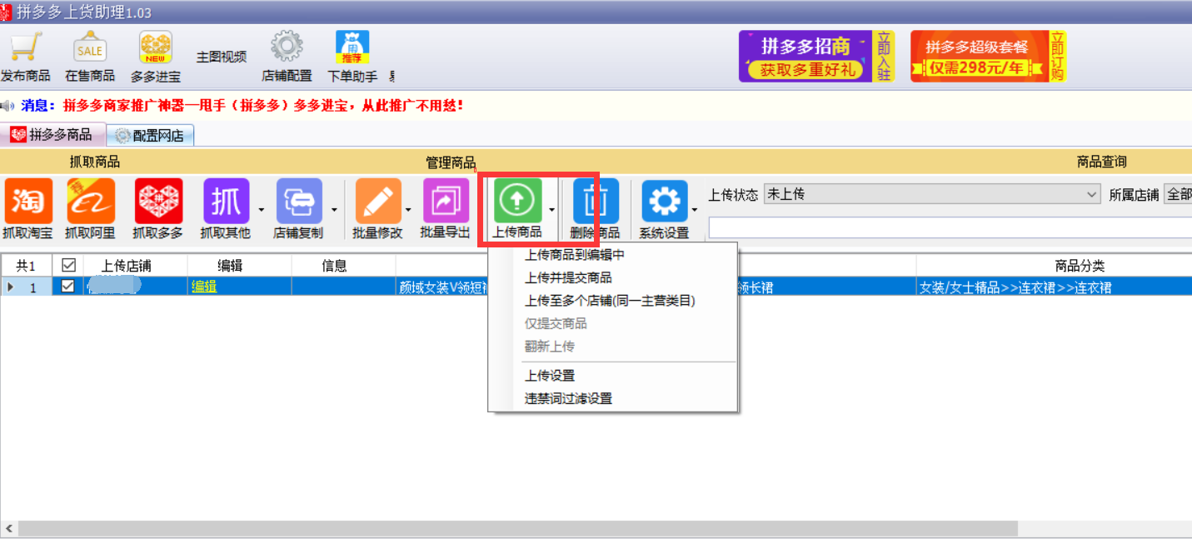Click 系统设置 gear icon
The height and width of the screenshot is (539, 1192).
click(664, 202)
